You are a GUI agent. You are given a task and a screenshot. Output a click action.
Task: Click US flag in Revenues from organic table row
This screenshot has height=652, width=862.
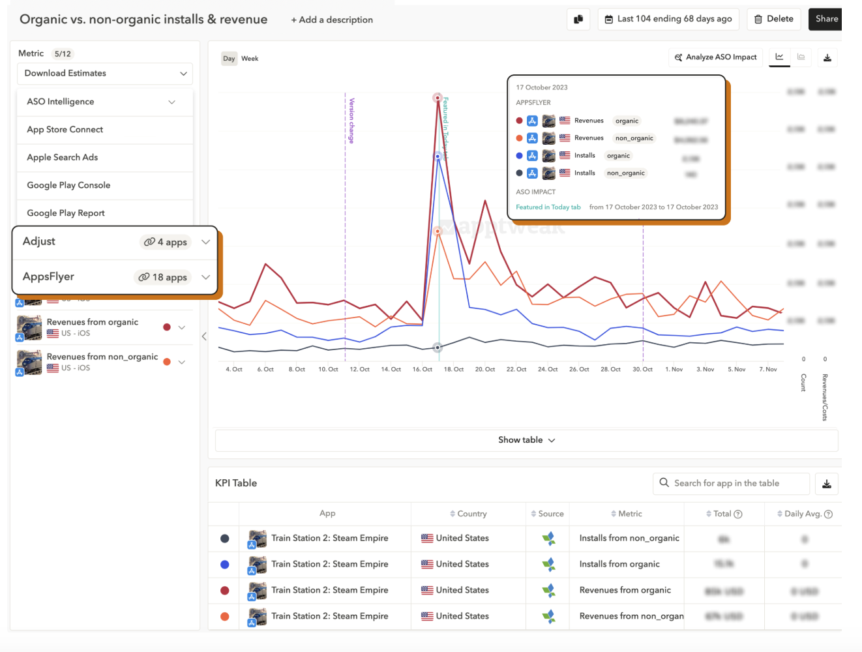coord(427,591)
